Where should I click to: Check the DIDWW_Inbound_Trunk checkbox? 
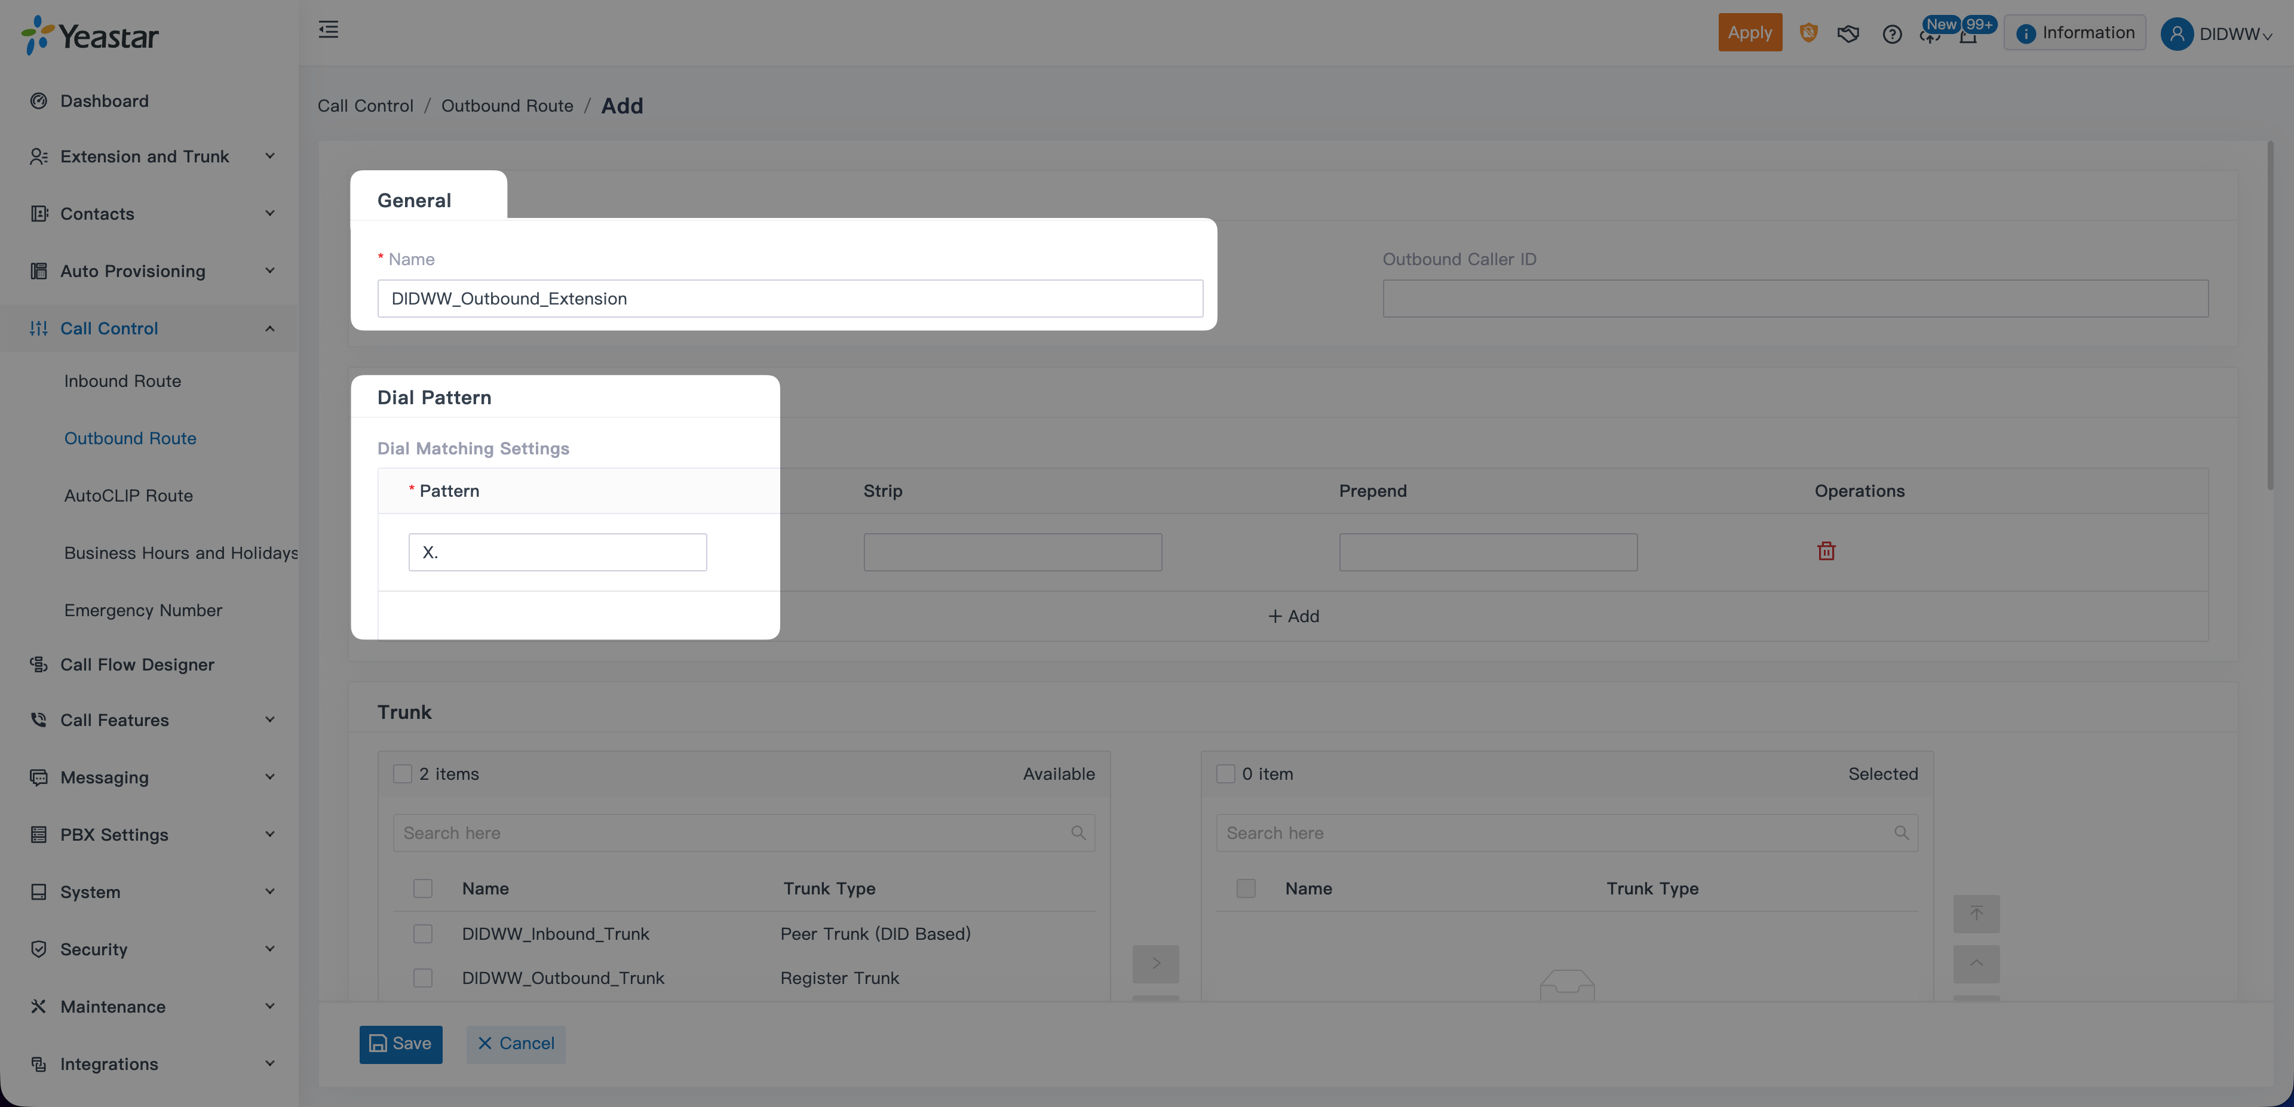[x=423, y=933]
